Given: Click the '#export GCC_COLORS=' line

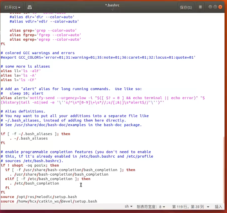Looking at the screenshot, I should (x=98, y=57).
